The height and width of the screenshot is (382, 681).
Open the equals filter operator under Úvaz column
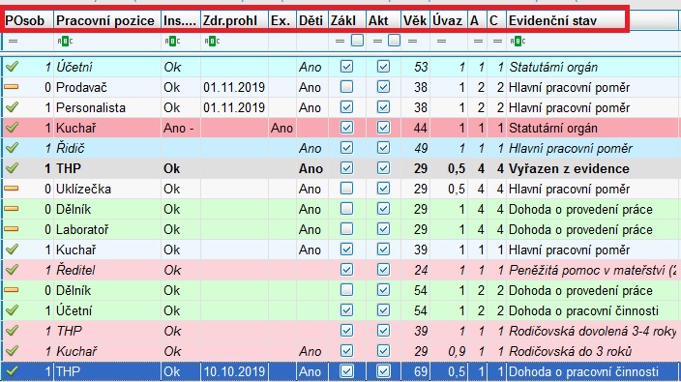point(442,42)
